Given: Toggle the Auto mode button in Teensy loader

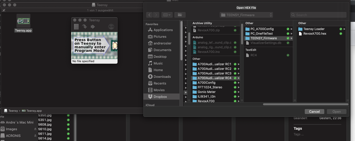Looking at the screenshot, I should pos(111,27).
